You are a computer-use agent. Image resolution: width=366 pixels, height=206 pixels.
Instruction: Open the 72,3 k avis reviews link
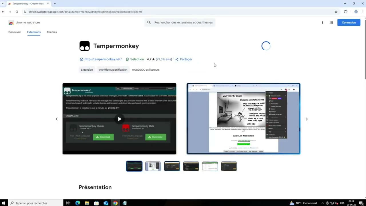[x=164, y=59]
